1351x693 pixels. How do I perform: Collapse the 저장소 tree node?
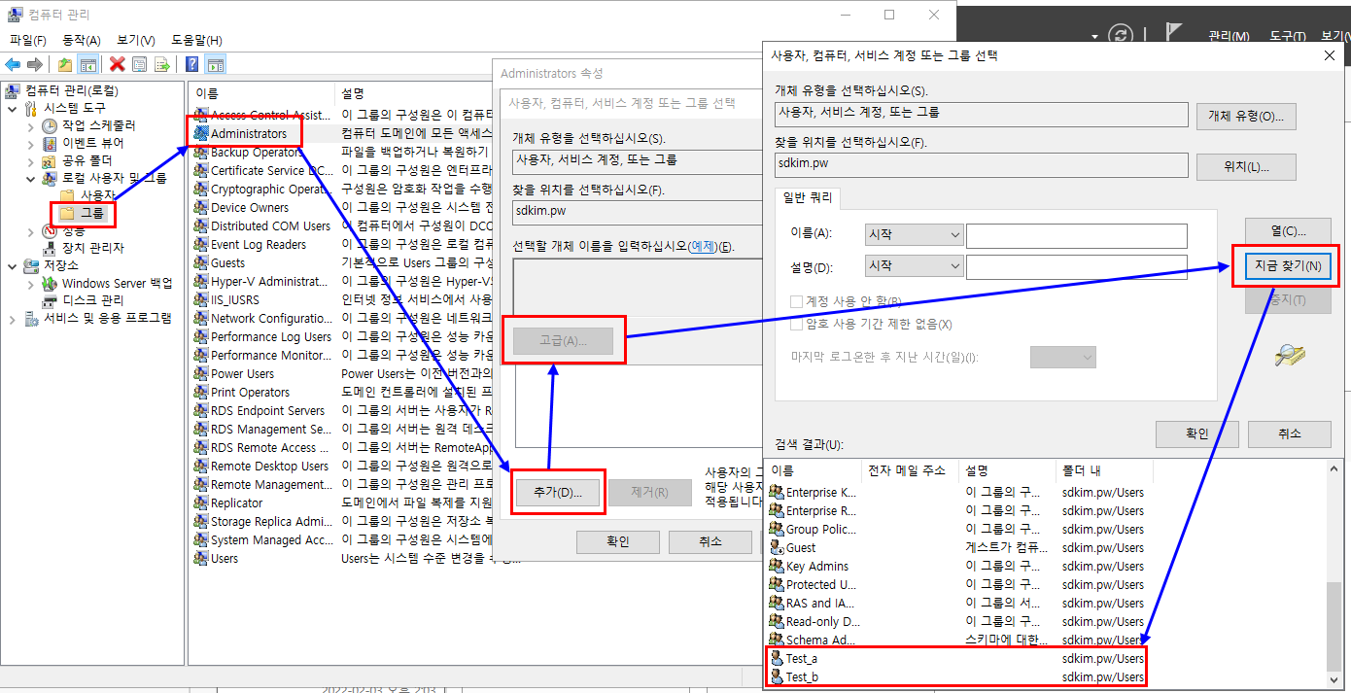tap(13, 265)
